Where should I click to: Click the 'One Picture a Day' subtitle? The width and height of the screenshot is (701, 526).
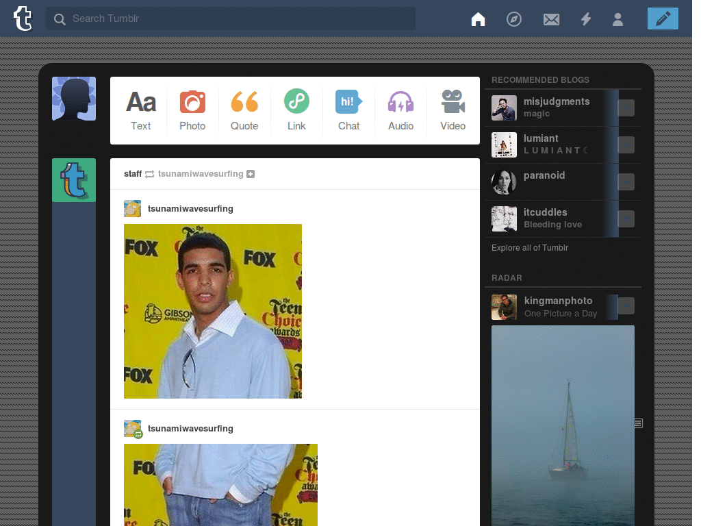[x=561, y=314]
